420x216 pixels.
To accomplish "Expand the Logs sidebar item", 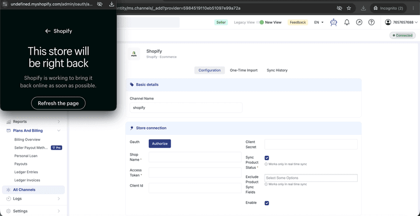I will click(x=33, y=199).
